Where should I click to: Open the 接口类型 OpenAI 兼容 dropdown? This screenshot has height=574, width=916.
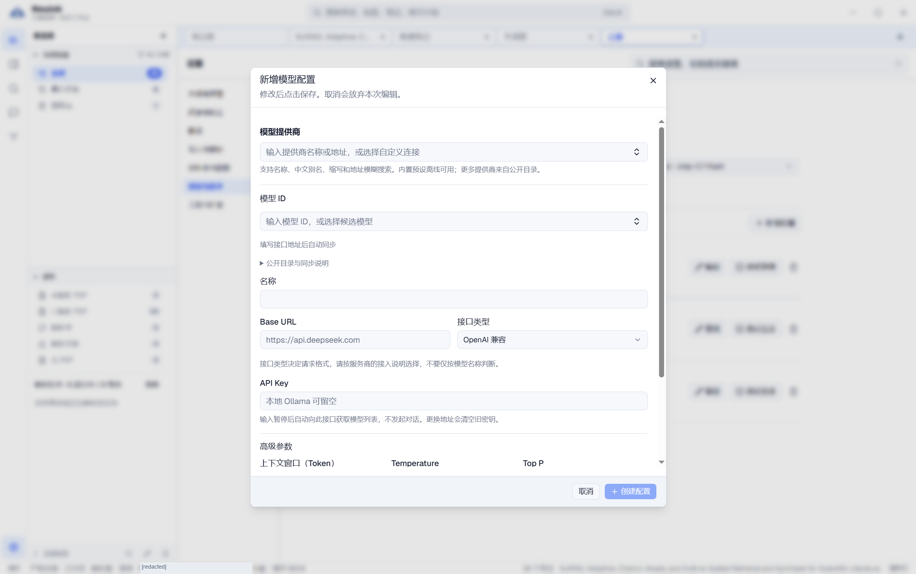(x=552, y=340)
